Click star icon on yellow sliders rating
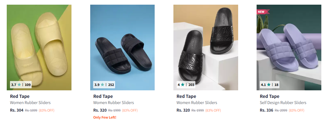This screenshot has height=125, width=331. (19, 85)
